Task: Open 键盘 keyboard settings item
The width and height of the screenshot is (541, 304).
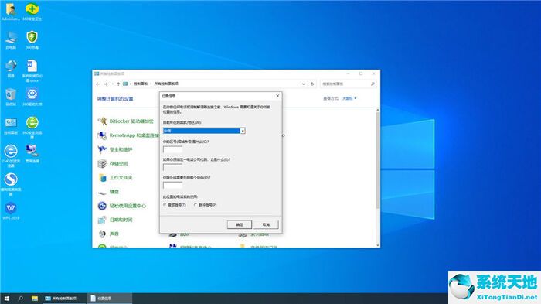Action: tap(108, 192)
